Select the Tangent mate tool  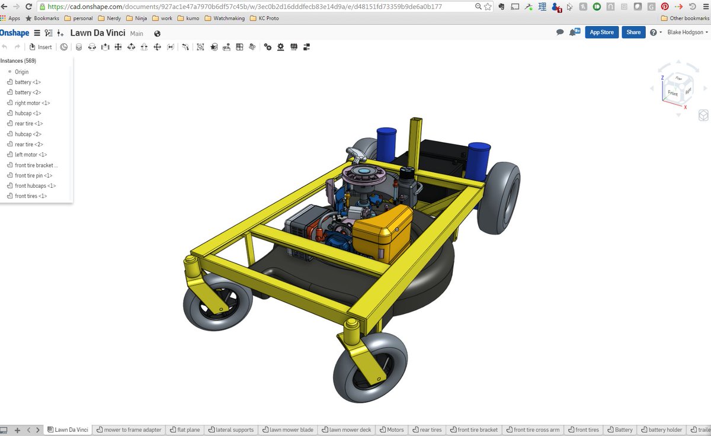[x=171, y=47]
